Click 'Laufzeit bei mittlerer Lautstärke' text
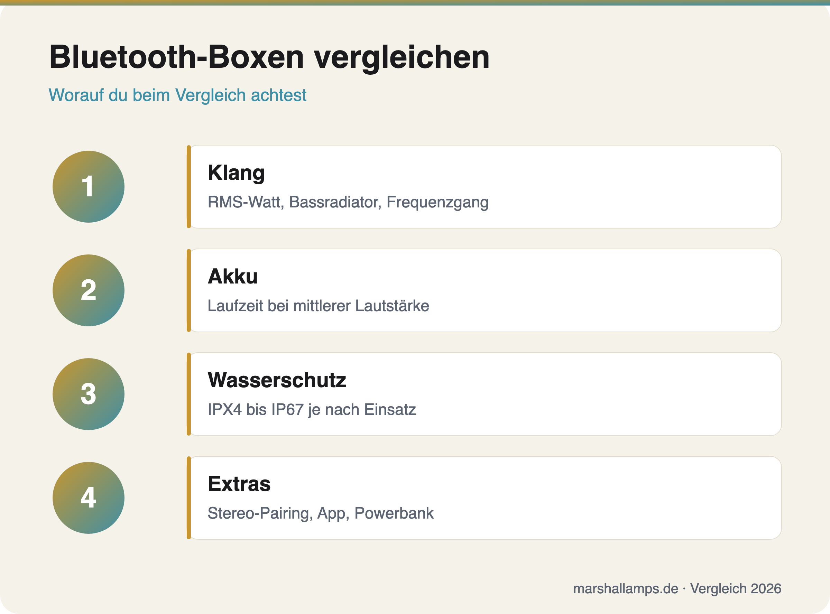The image size is (830, 614). pyautogui.click(x=318, y=306)
